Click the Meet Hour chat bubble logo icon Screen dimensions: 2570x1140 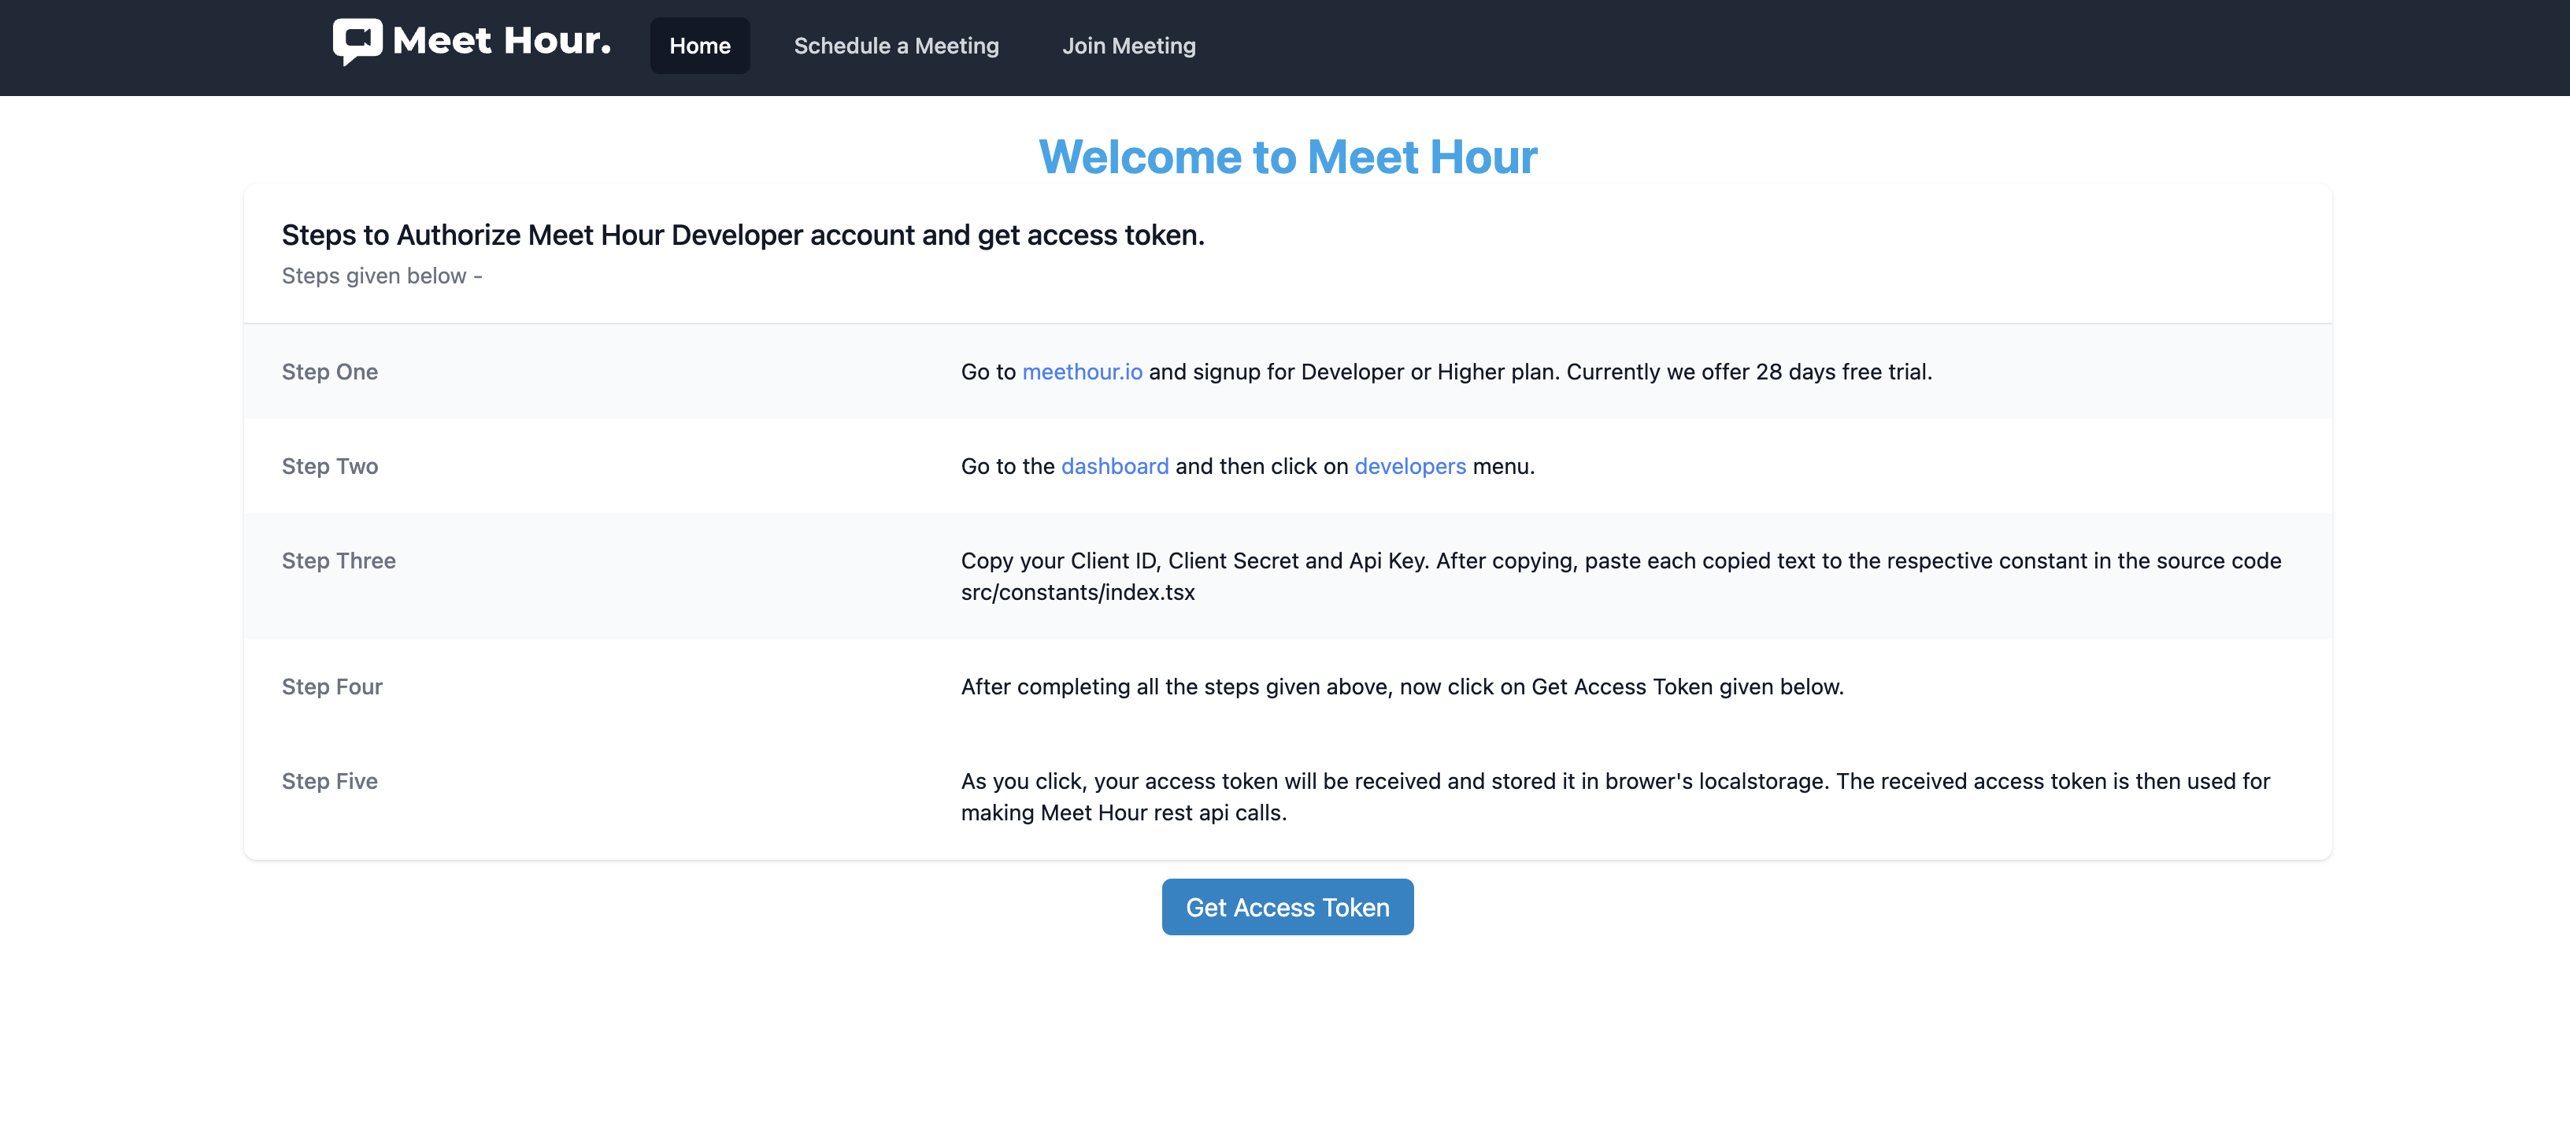[357, 42]
